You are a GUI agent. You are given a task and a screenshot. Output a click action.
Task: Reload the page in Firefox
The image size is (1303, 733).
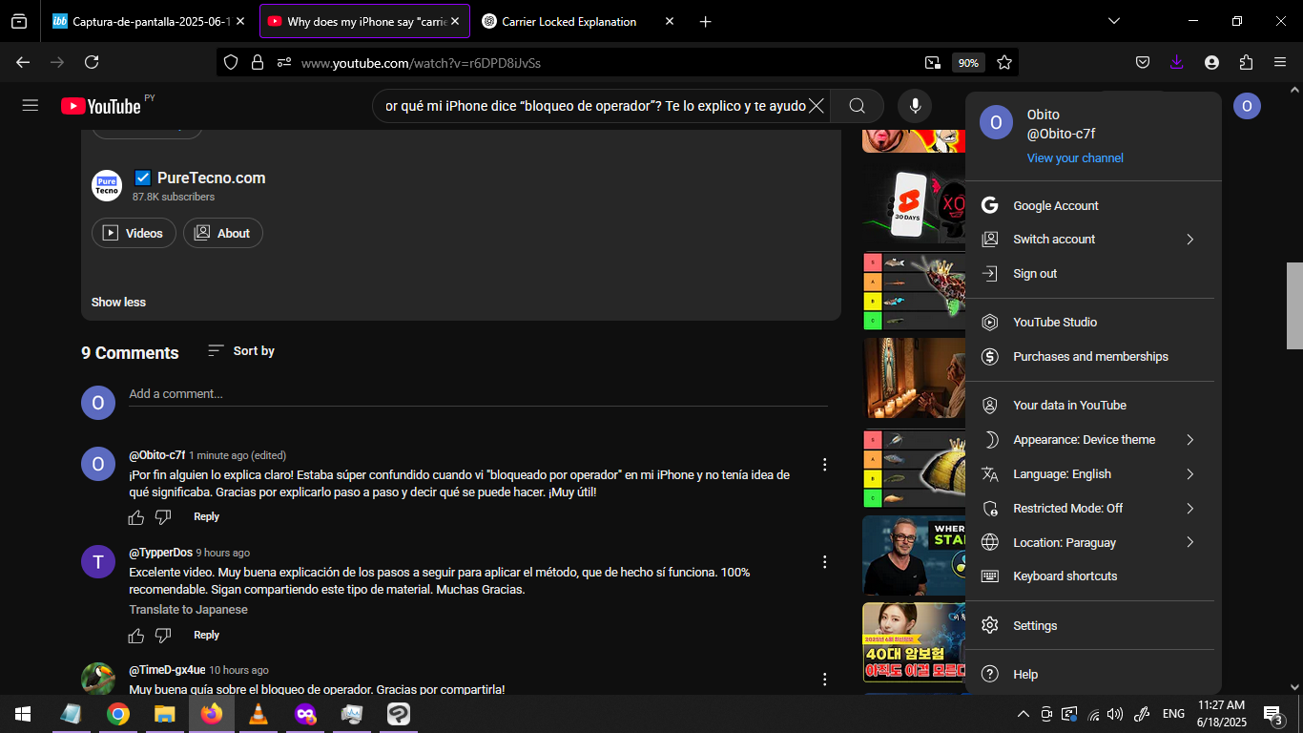[92, 62]
